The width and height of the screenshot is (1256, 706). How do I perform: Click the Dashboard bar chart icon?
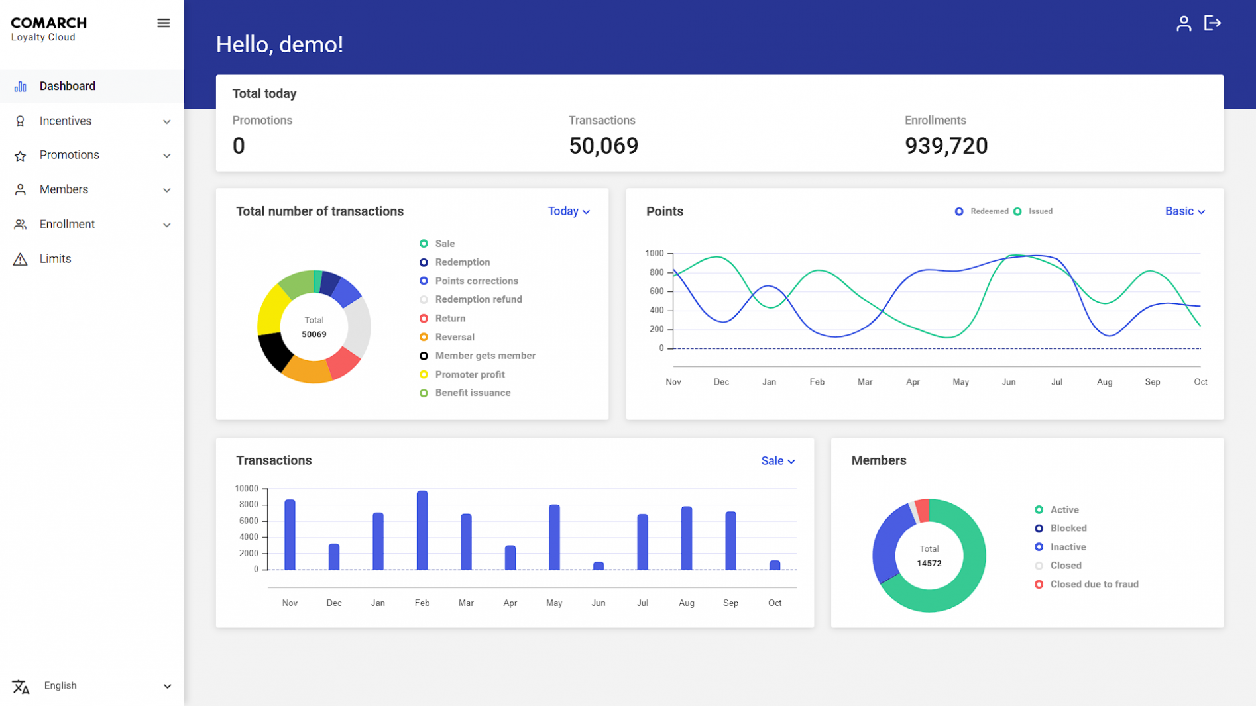click(21, 87)
